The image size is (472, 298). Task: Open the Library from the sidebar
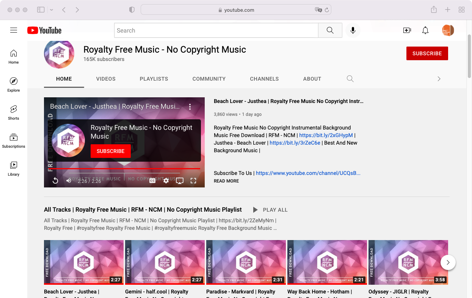pyautogui.click(x=13, y=169)
